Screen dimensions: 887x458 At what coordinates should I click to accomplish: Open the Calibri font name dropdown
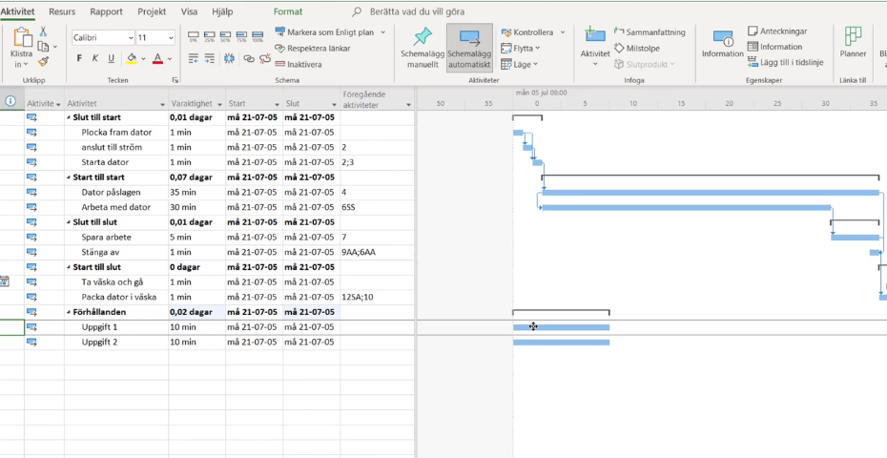(x=129, y=38)
